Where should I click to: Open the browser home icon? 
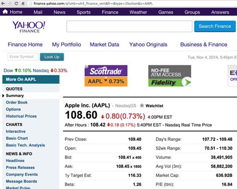[23, 3]
